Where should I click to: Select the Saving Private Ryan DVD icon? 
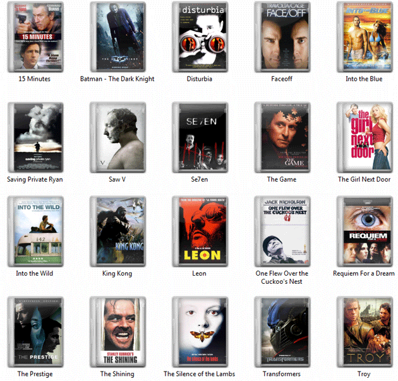pyautogui.click(x=35, y=137)
